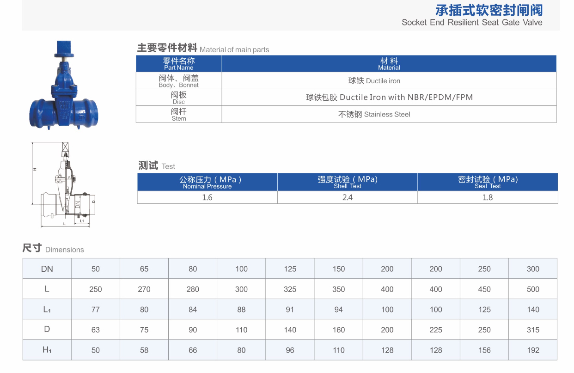574x373 pixels.
Task: Click the H₁ row label in dimensions table
Action: [46, 350]
